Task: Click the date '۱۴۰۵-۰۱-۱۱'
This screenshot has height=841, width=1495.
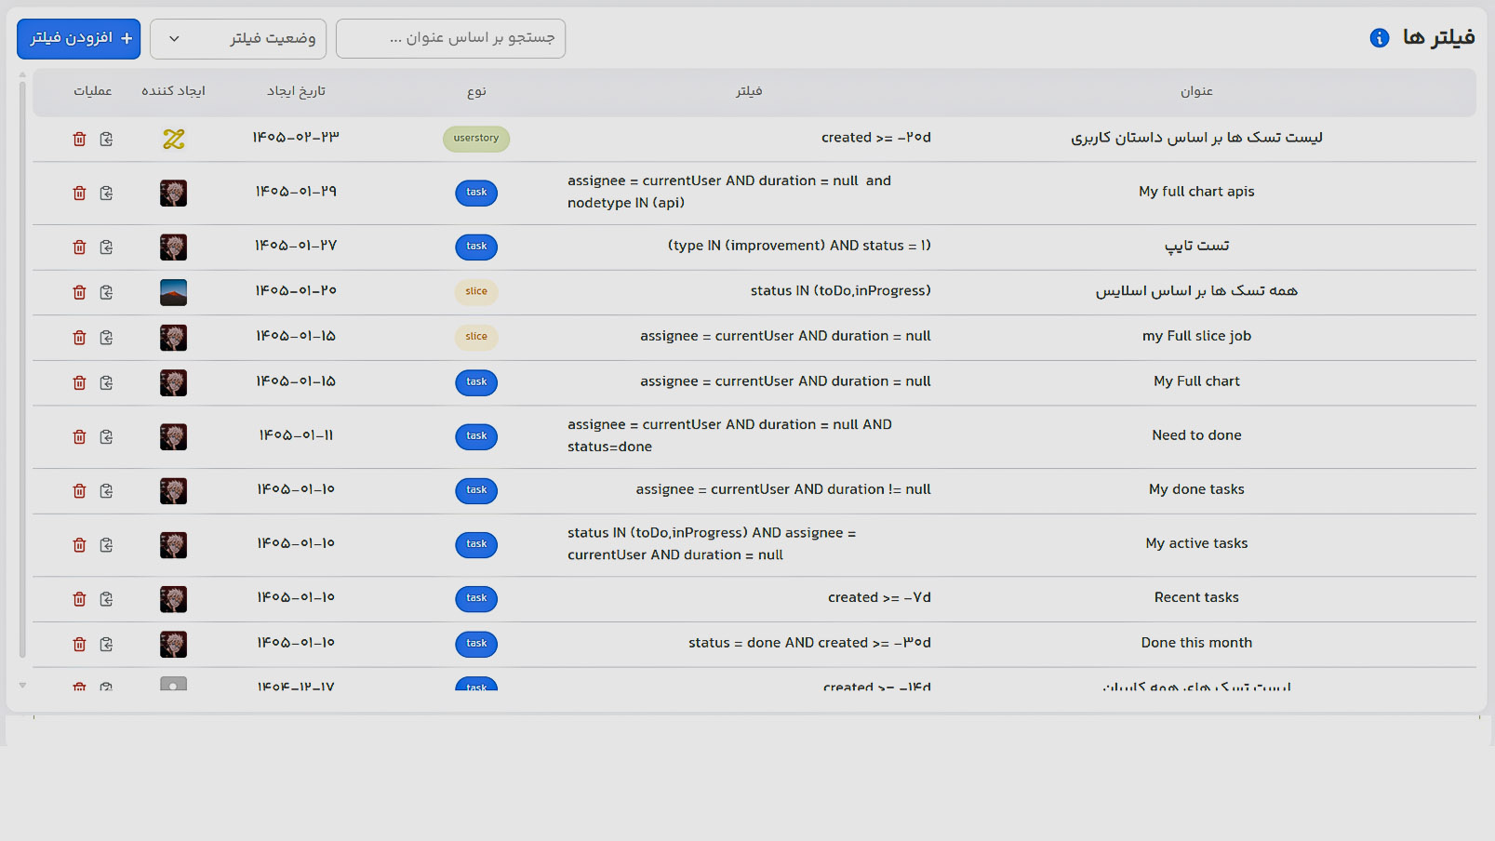Action: (x=296, y=435)
